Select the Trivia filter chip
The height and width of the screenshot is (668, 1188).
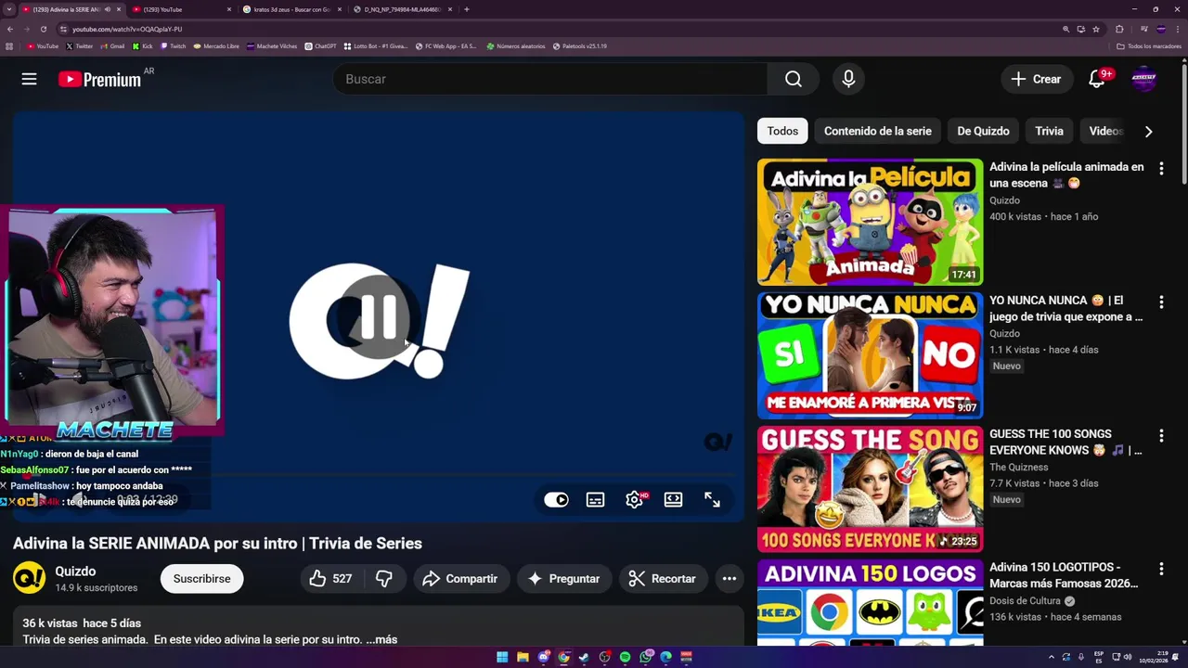coord(1049,131)
